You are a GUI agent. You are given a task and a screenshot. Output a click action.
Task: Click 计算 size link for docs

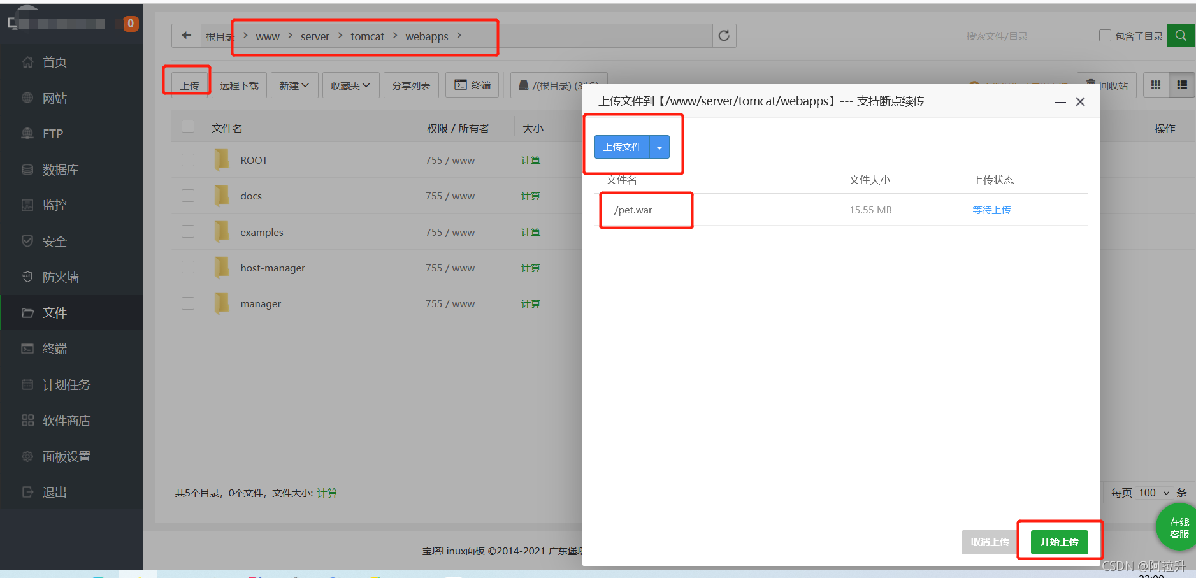click(530, 196)
